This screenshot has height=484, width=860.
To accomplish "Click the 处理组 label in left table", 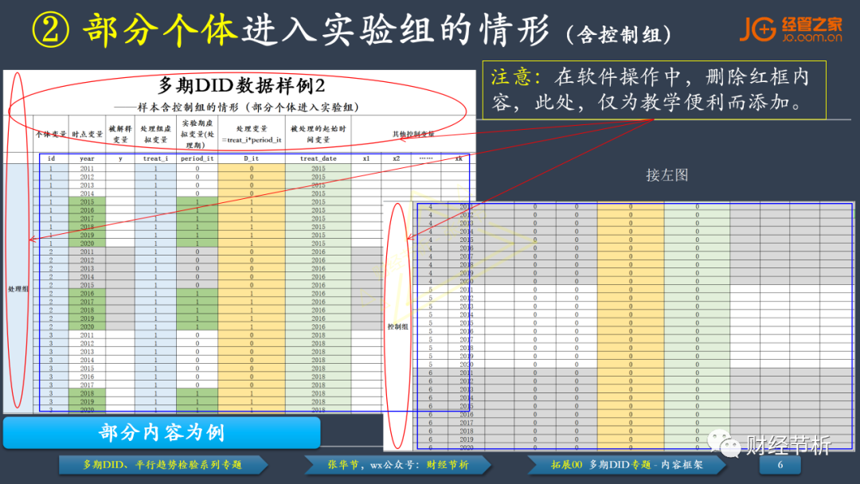I will (18, 288).
